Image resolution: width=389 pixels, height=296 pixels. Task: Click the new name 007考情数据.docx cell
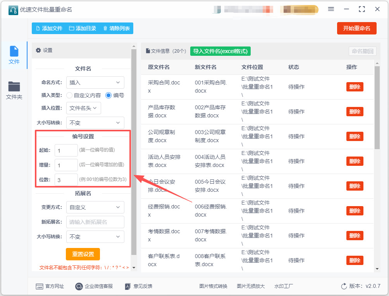(211, 236)
